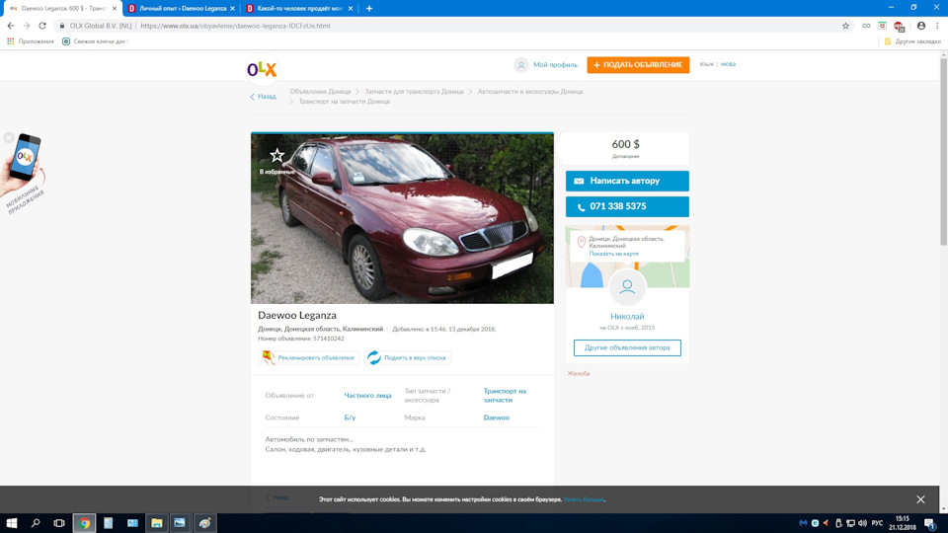The height and width of the screenshot is (533, 948).
Task: Open breadcrumb Запчасти для транспорта Донецк
Action: (x=415, y=92)
